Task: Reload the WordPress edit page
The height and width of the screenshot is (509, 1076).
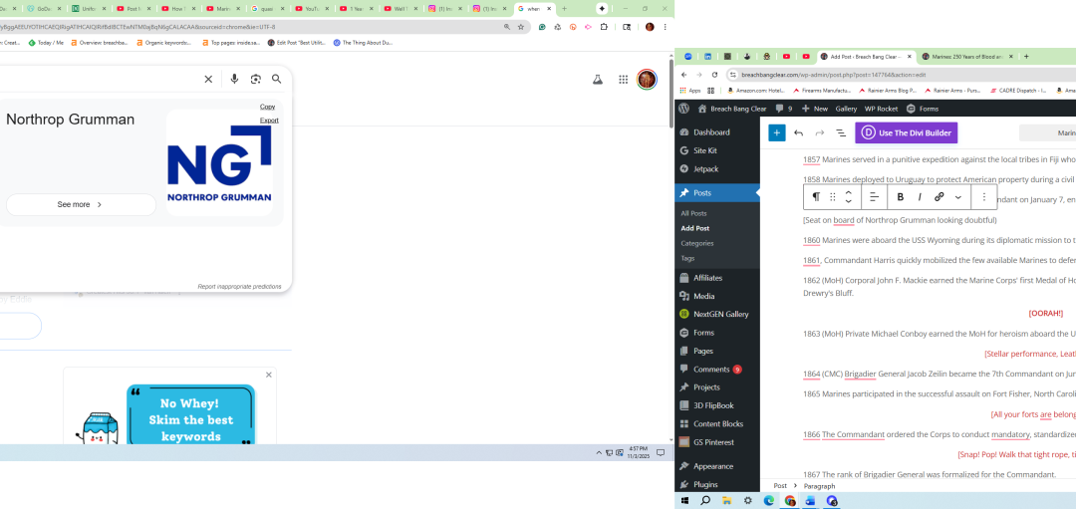Action: [714, 75]
